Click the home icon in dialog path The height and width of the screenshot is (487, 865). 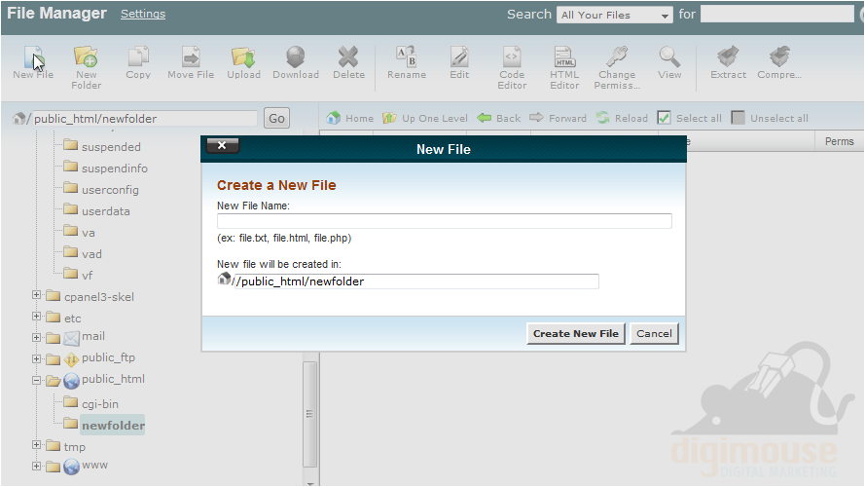[224, 279]
